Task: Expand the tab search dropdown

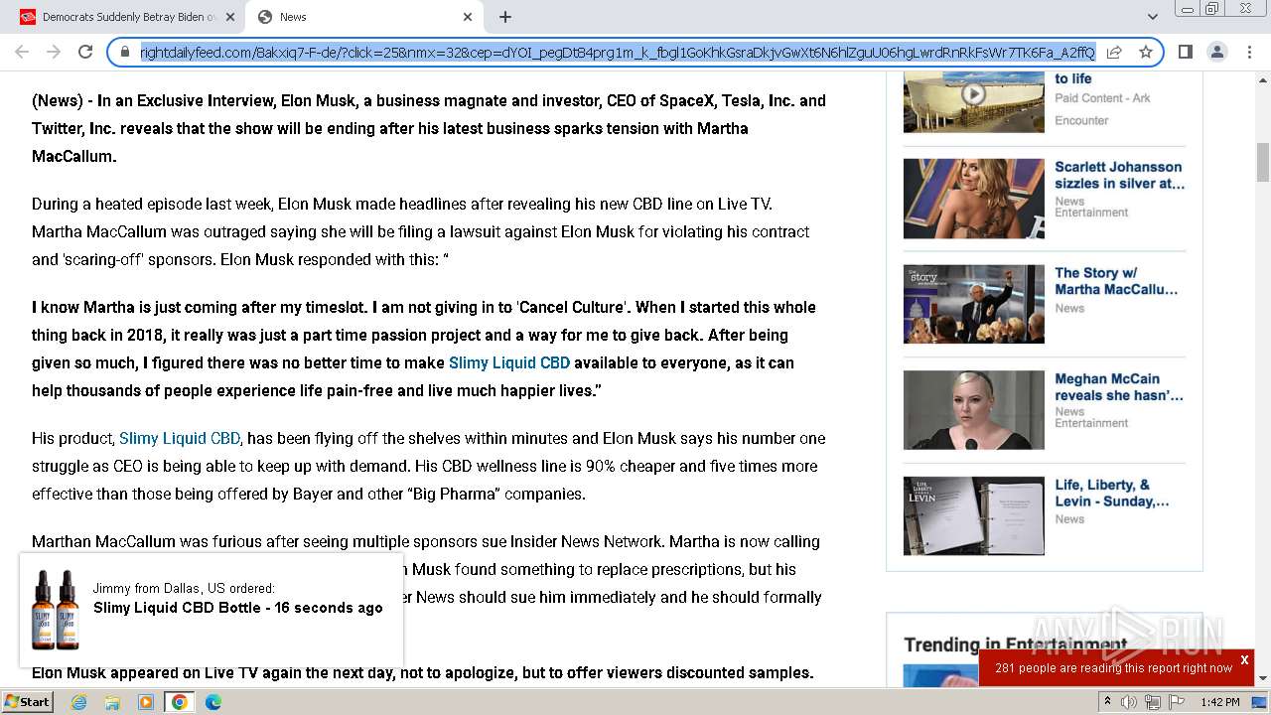Action: coord(1152,17)
